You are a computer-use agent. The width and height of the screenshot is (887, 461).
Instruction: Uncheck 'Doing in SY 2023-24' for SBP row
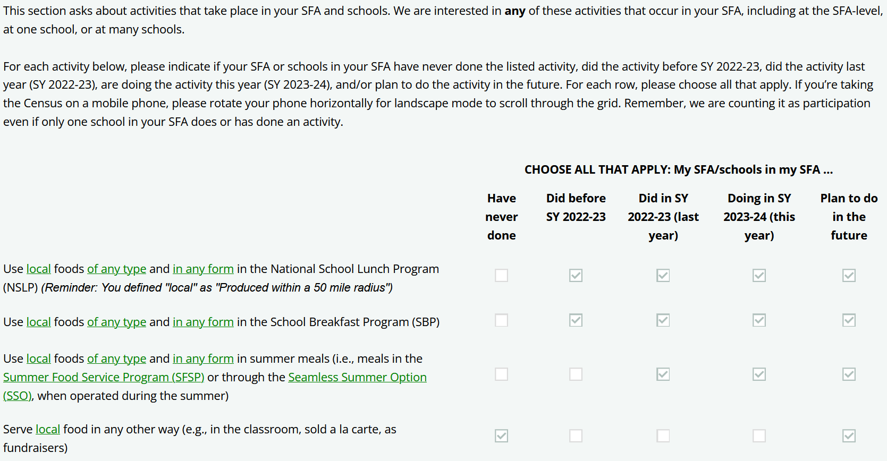click(759, 320)
